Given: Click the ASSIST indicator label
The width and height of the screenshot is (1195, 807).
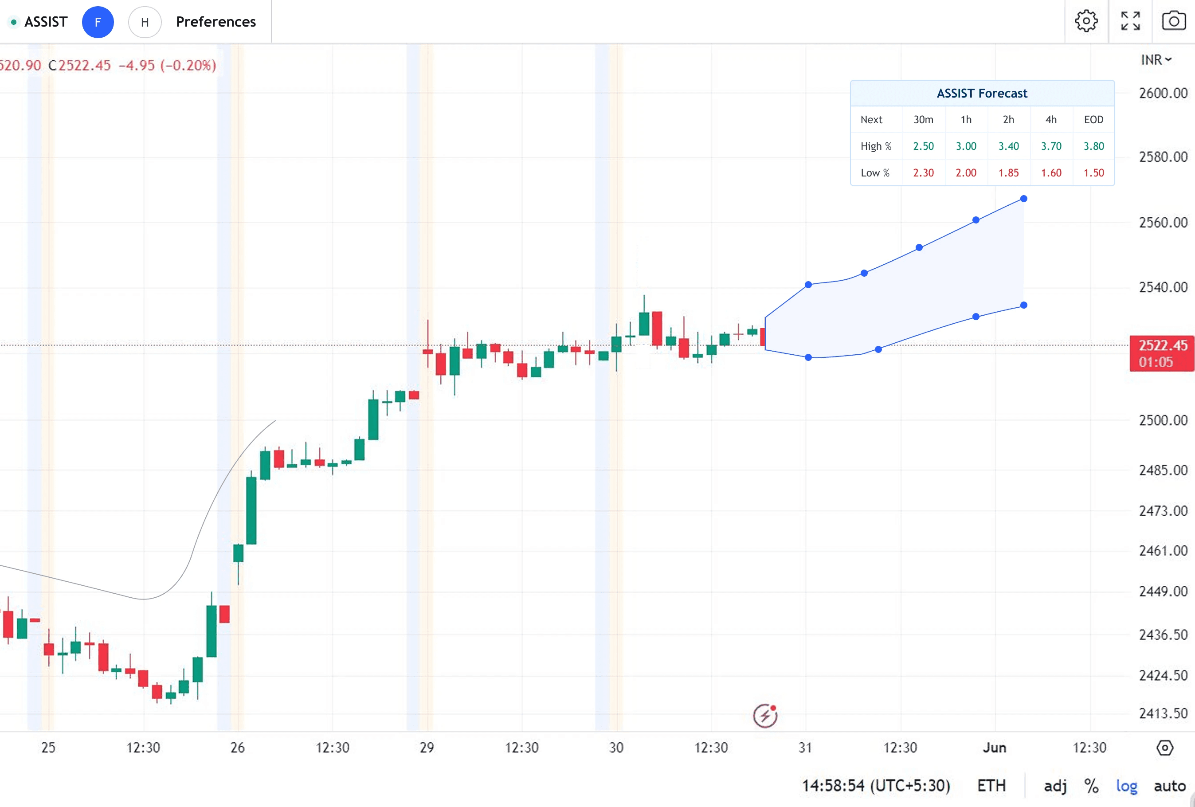Looking at the screenshot, I should coord(46,22).
